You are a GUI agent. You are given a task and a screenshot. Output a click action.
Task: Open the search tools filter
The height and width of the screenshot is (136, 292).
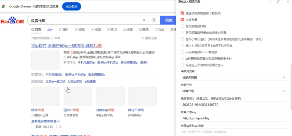(149, 38)
